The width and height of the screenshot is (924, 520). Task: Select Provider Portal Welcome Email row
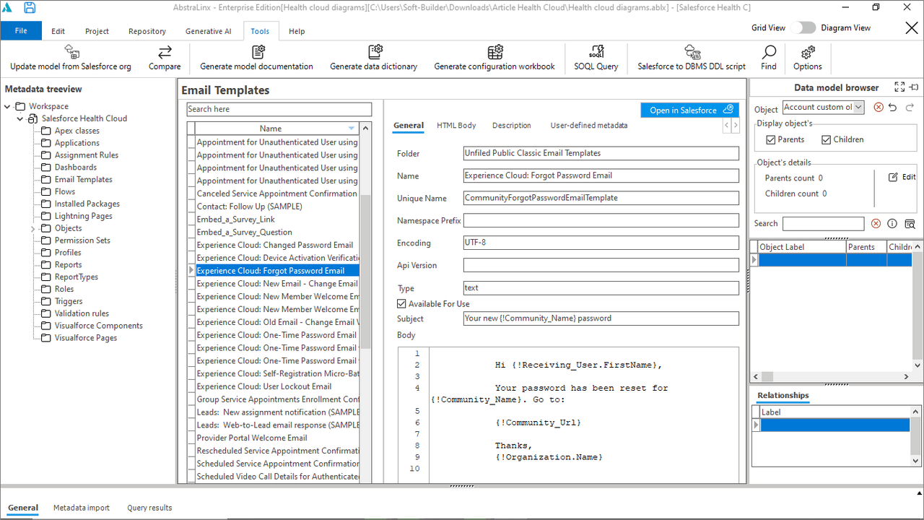click(x=277, y=438)
